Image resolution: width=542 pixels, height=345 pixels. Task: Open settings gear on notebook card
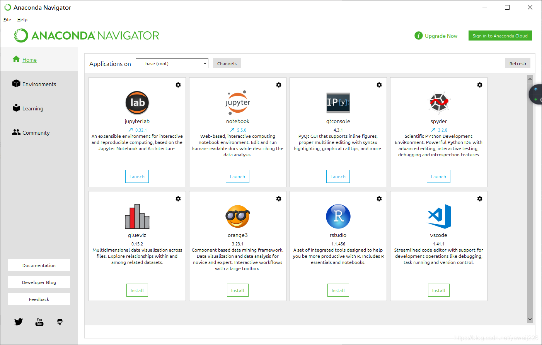click(279, 85)
